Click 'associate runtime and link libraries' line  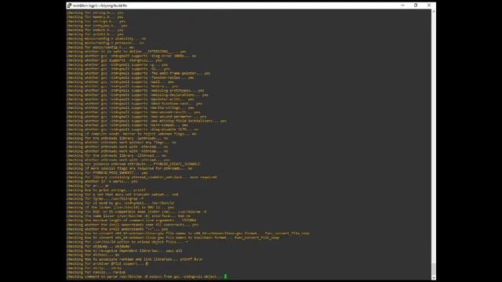[x=134, y=259]
